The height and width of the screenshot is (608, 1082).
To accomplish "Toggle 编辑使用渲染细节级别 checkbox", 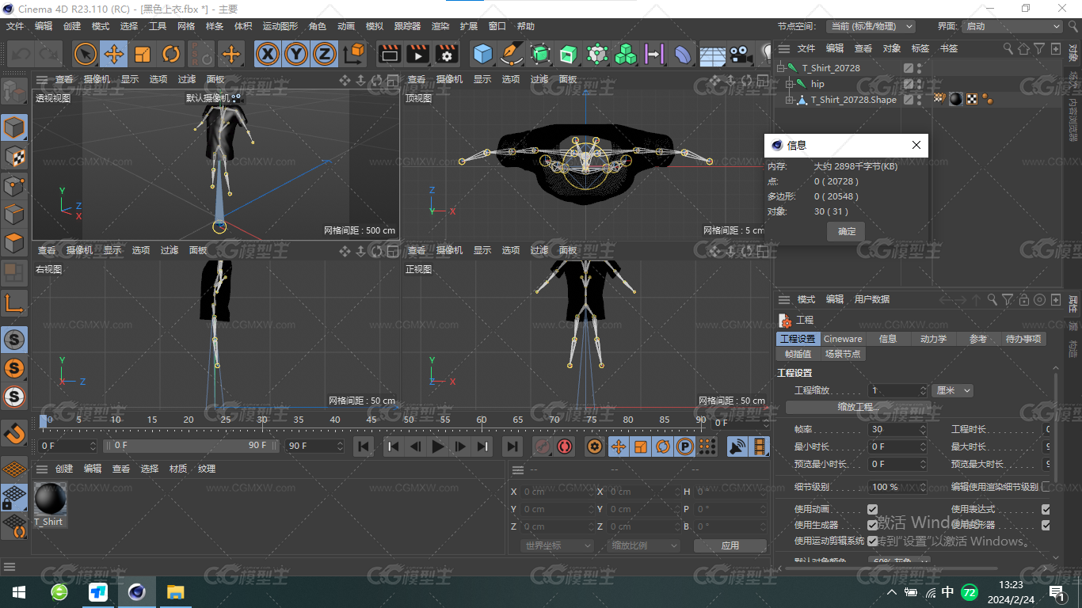I will coord(1046,487).
